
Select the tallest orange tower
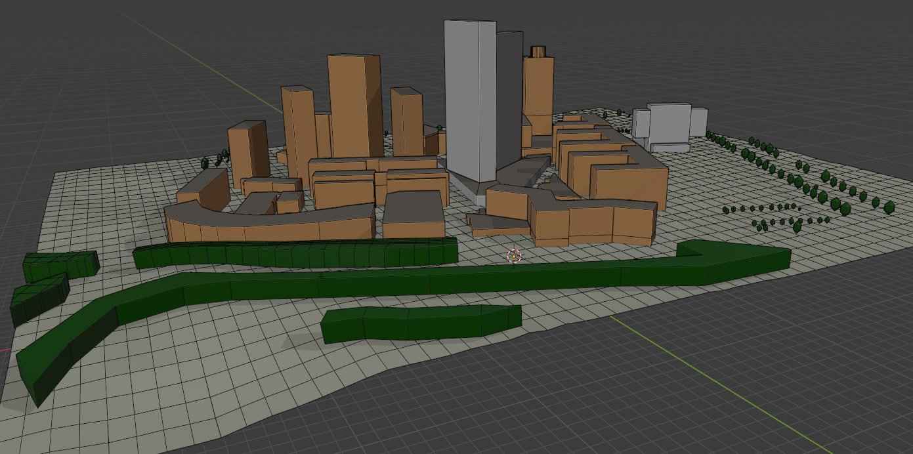coord(353,105)
